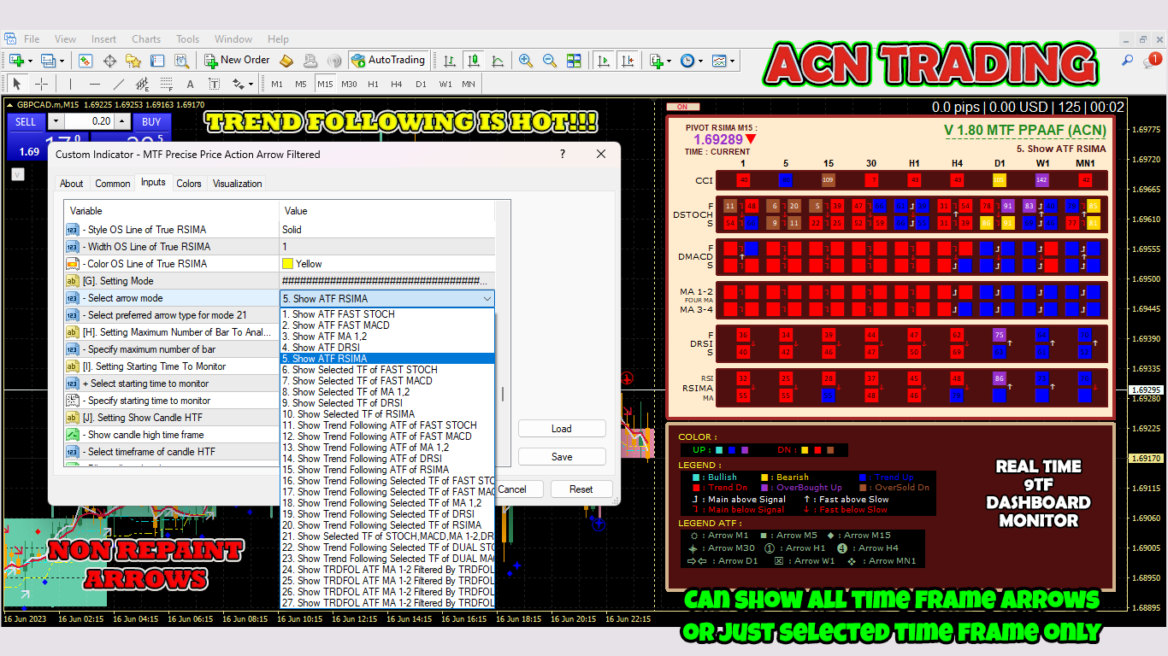Open the new chart dropdown arrow
Viewport: 1168px width, 656px height.
tap(30, 61)
